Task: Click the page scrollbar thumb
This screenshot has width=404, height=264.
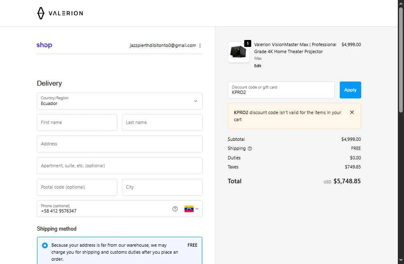Action: click(x=401, y=60)
